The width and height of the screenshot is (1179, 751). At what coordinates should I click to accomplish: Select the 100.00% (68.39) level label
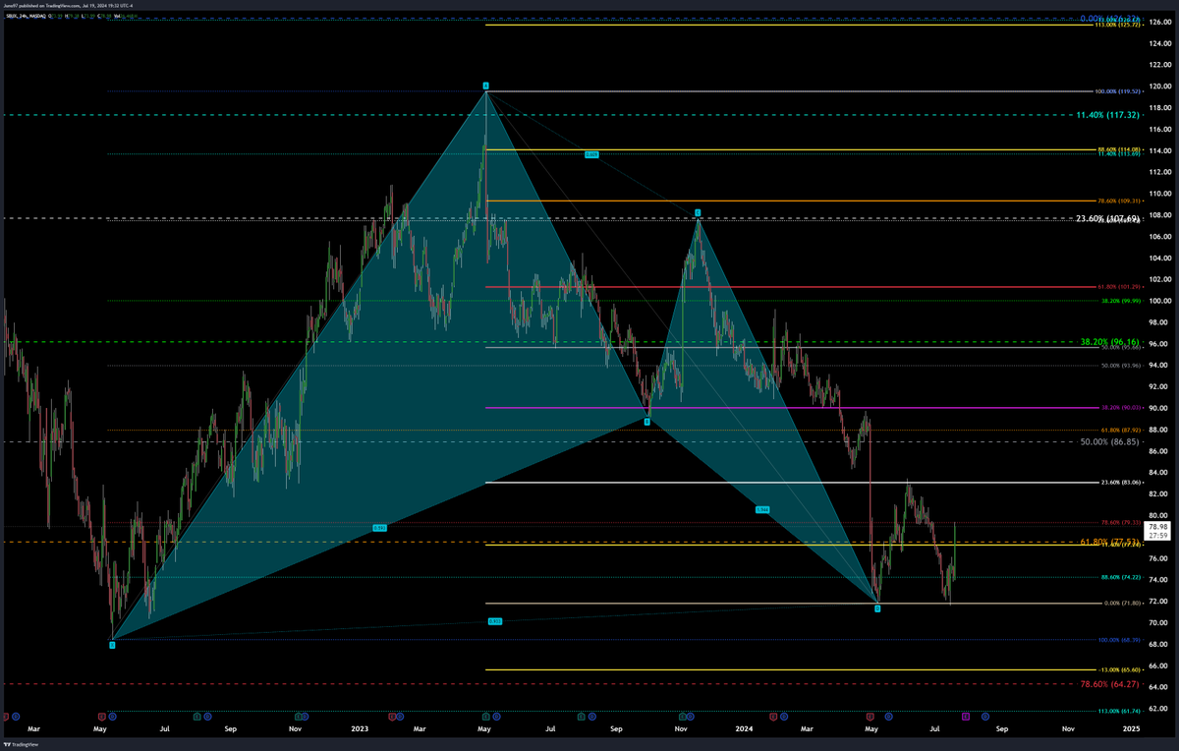point(1120,640)
